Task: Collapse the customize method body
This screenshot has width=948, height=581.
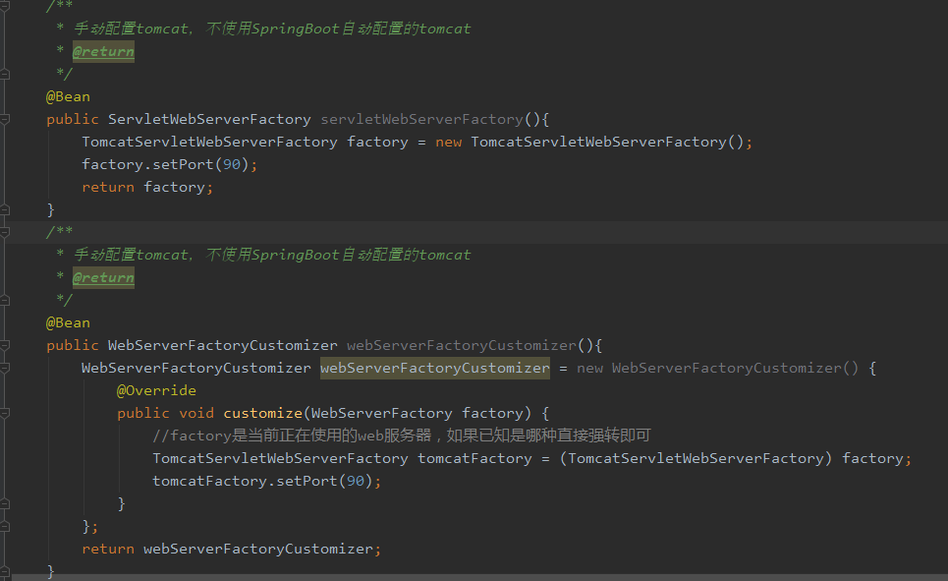Action: 5,413
